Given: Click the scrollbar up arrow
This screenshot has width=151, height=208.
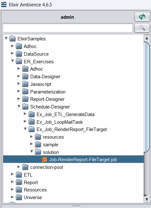Looking at the screenshot, I should 147,38.
